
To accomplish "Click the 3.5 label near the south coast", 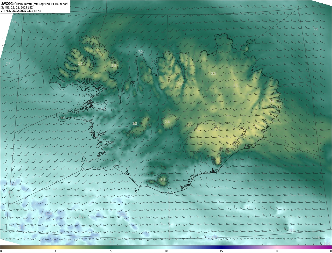I will coord(163,180).
